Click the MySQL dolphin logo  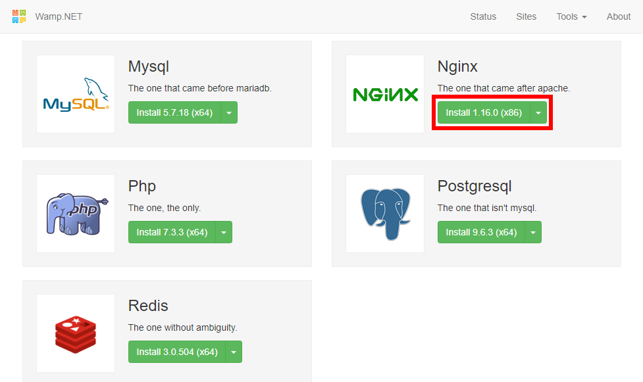(x=76, y=94)
